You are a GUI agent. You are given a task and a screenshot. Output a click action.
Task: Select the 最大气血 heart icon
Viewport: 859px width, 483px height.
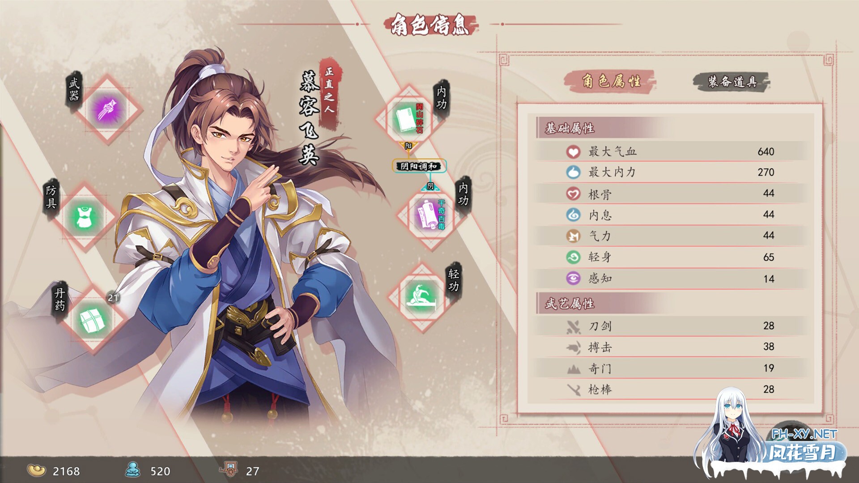(x=573, y=152)
